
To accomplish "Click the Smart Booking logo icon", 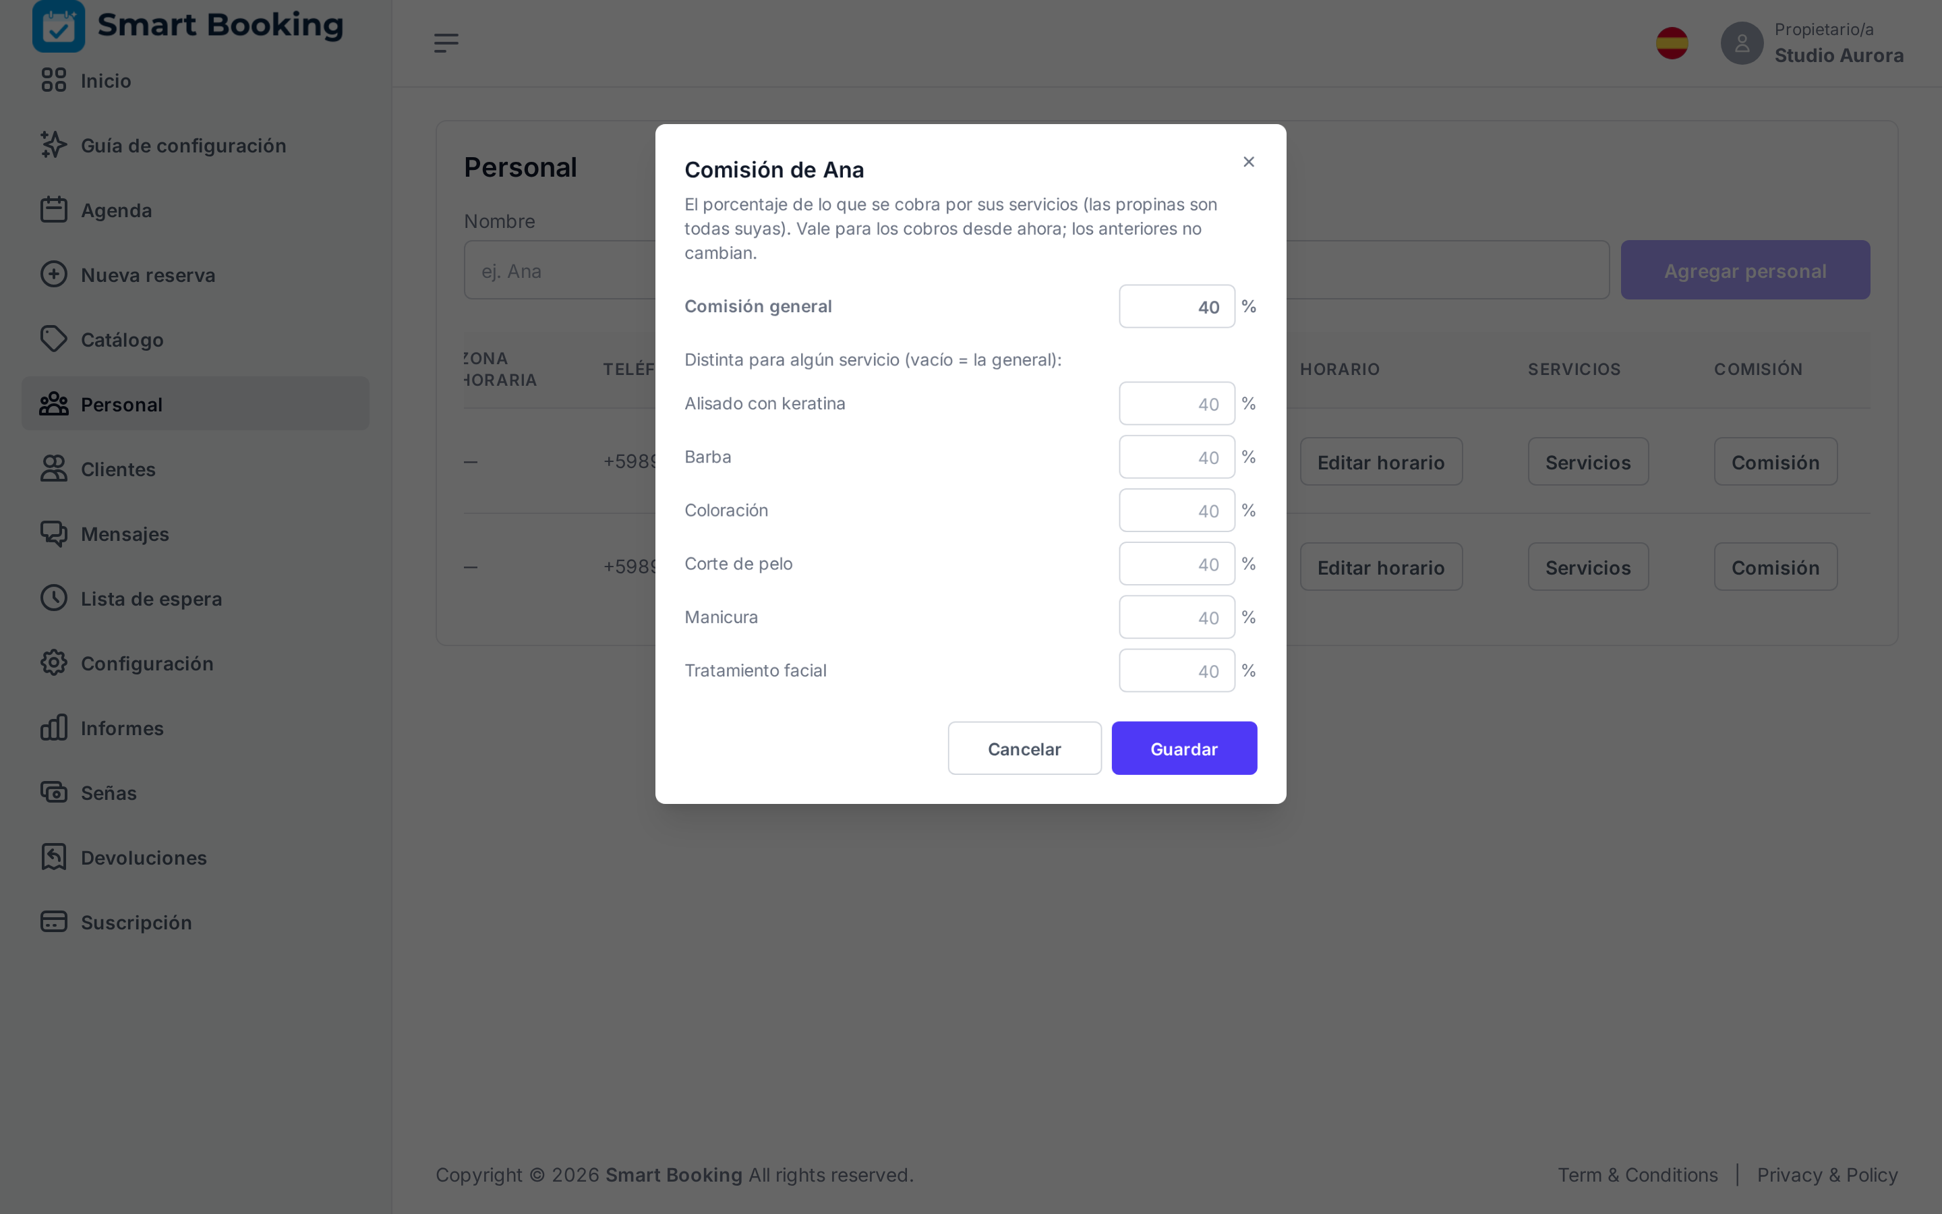I will point(59,26).
